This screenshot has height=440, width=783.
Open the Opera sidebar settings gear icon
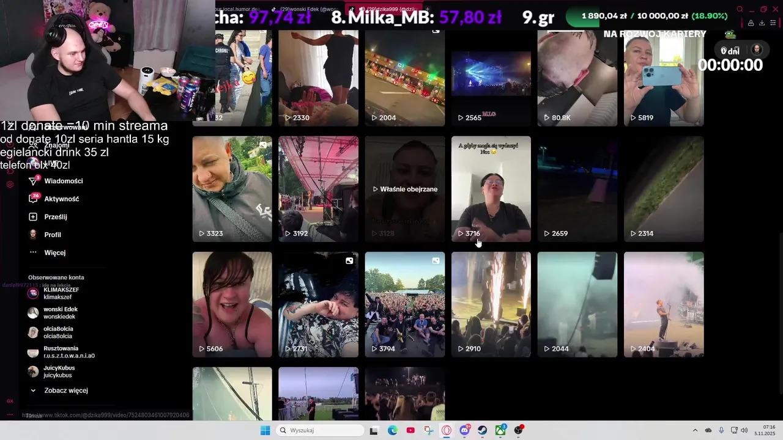pyautogui.click(x=10, y=184)
